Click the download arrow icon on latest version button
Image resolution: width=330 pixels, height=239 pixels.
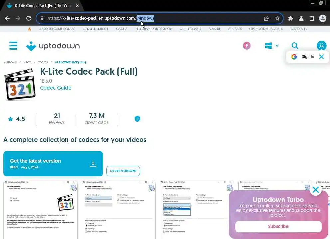pos(93,164)
